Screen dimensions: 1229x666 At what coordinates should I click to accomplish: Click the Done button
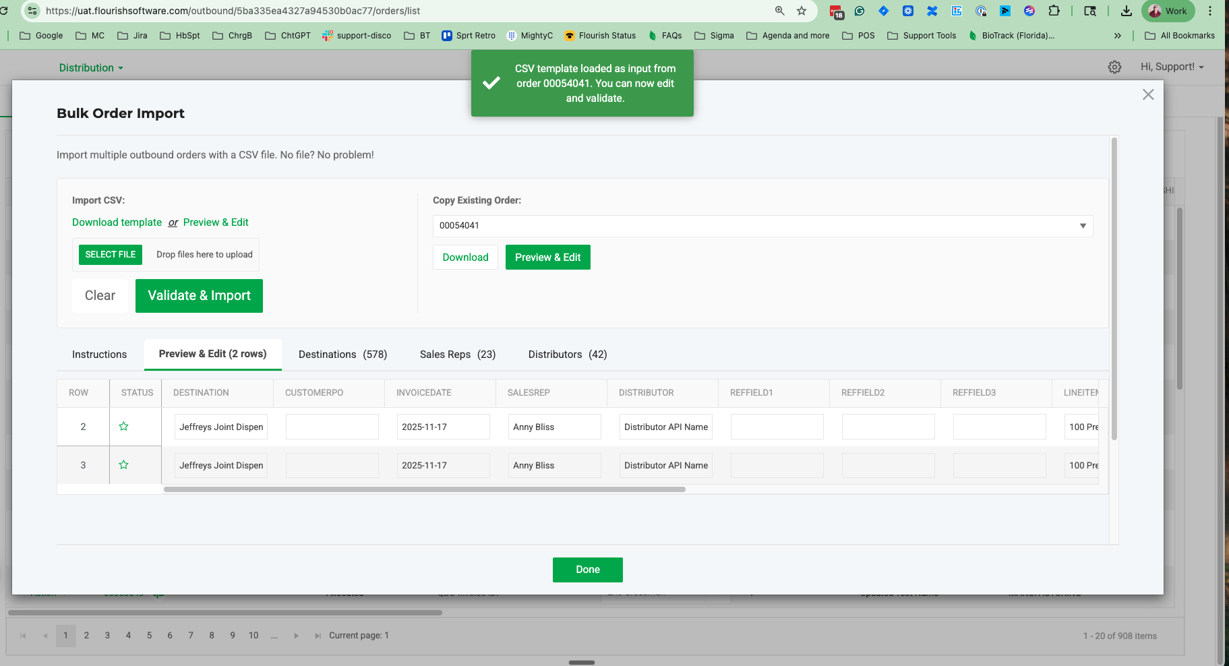click(x=588, y=570)
